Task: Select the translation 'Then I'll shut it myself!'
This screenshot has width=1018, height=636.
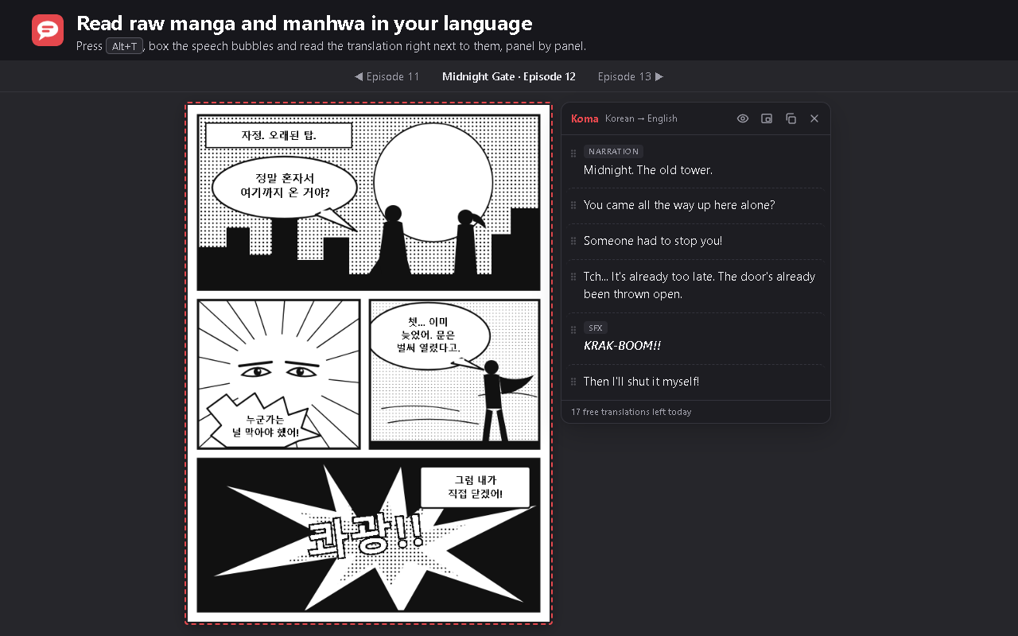Action: [642, 382]
